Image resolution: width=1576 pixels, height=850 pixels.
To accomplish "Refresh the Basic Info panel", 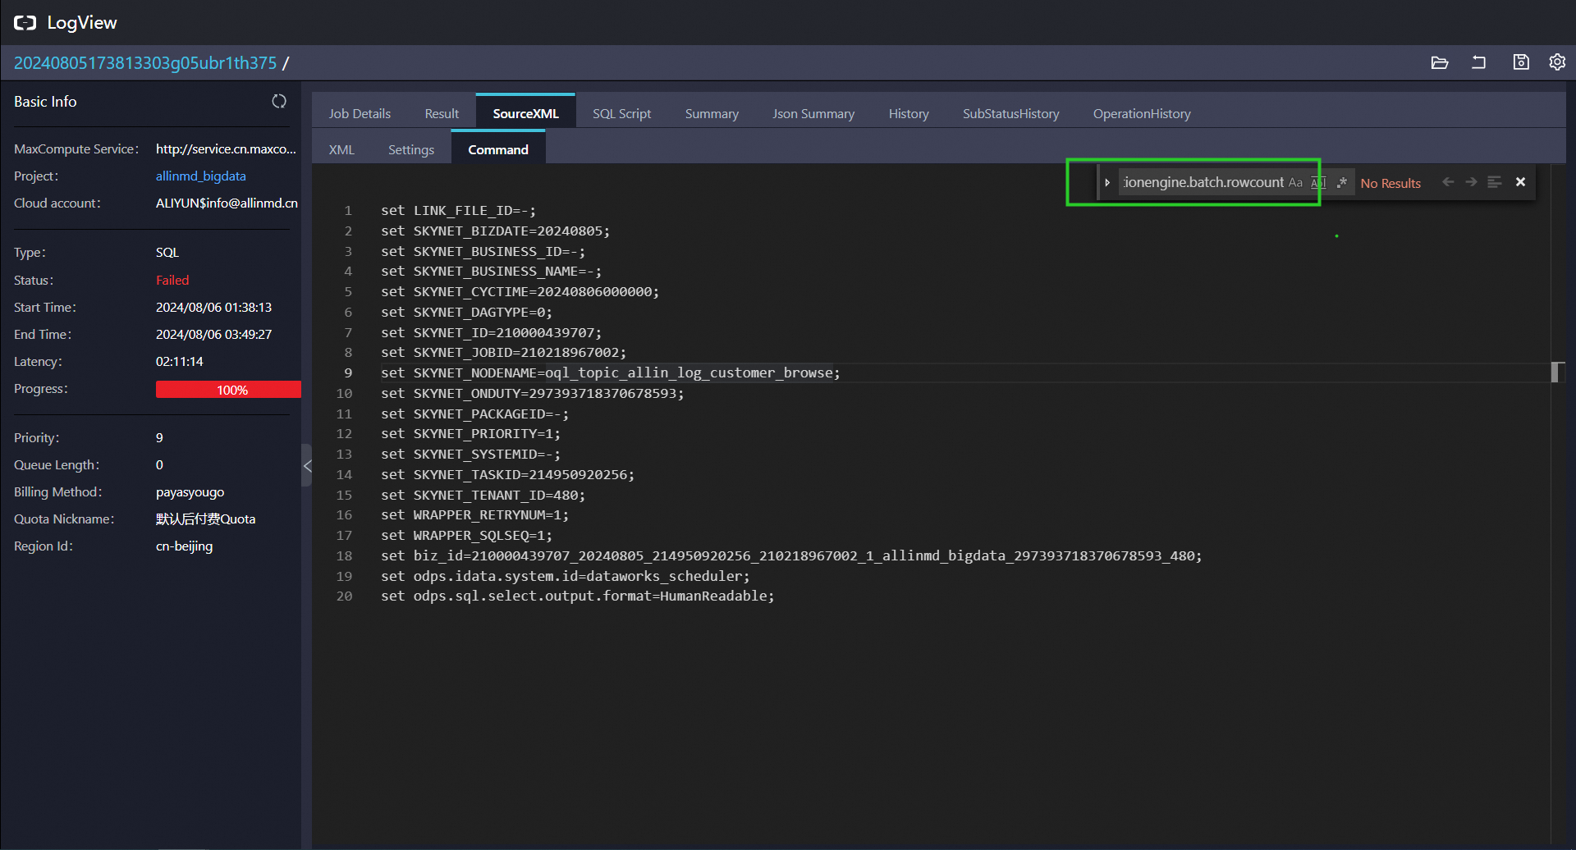I will pos(279,101).
